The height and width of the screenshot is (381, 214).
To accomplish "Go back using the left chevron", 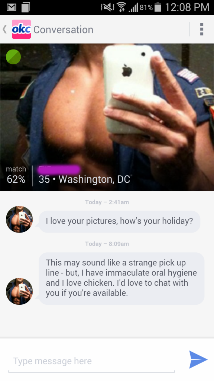I will coord(4,29).
